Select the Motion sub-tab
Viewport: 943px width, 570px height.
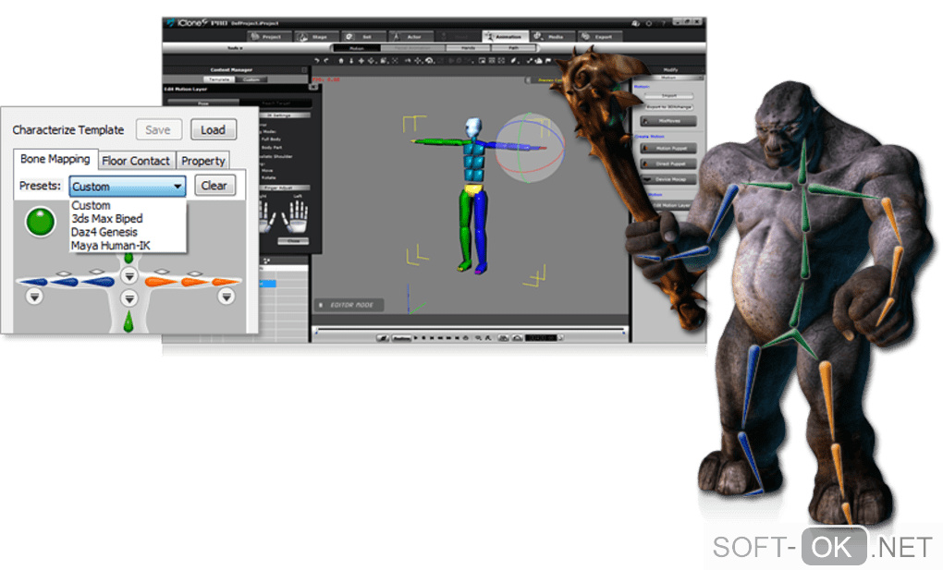(x=357, y=48)
